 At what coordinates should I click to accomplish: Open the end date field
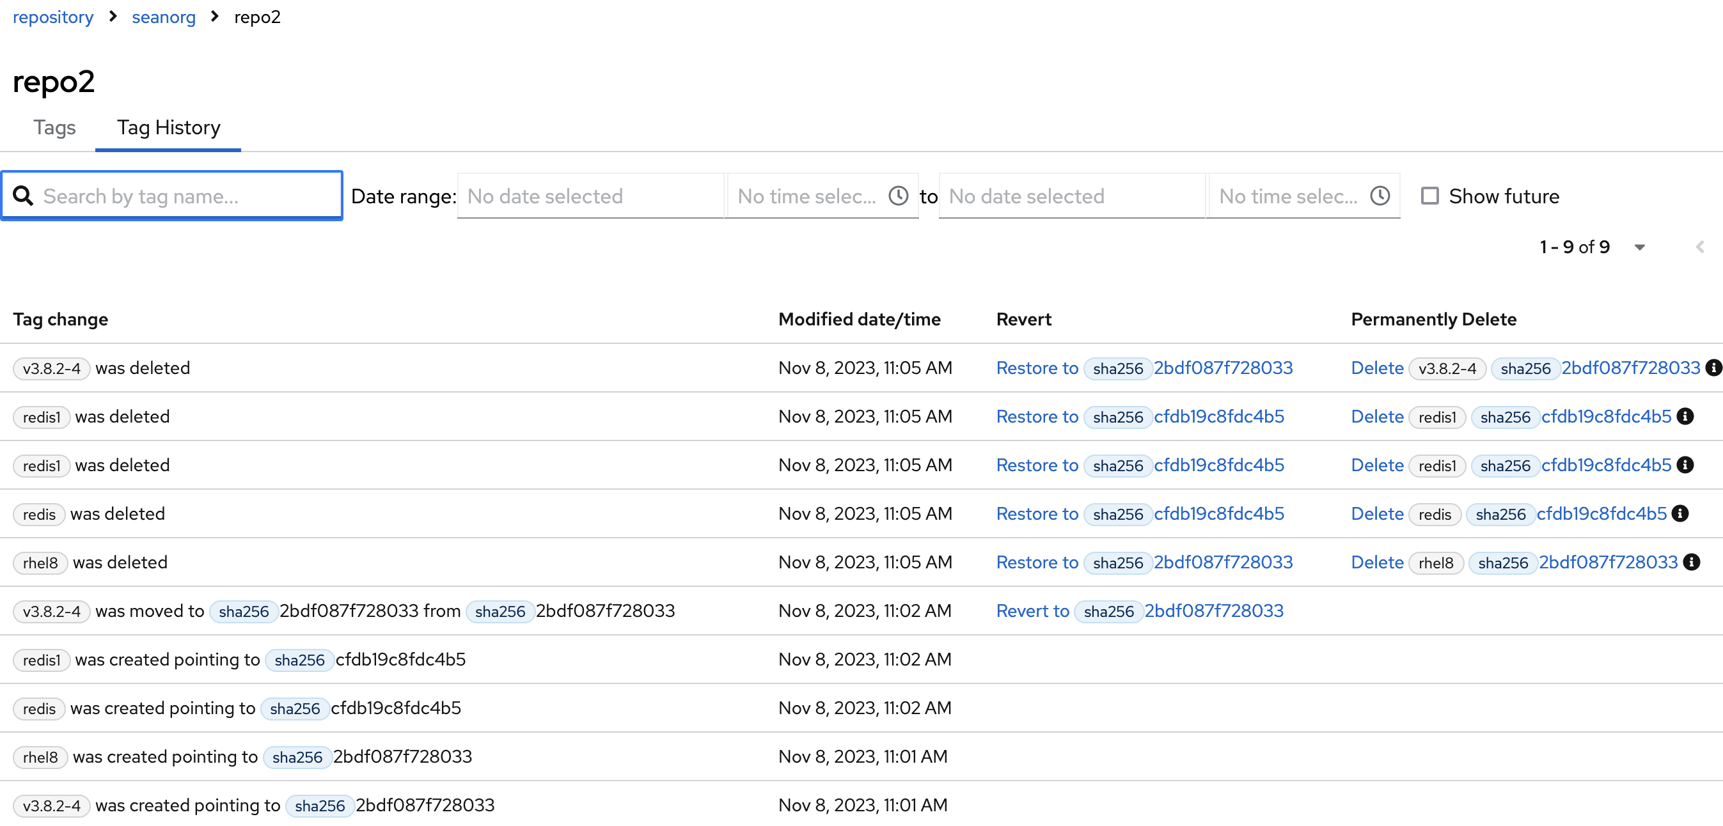(x=1071, y=196)
